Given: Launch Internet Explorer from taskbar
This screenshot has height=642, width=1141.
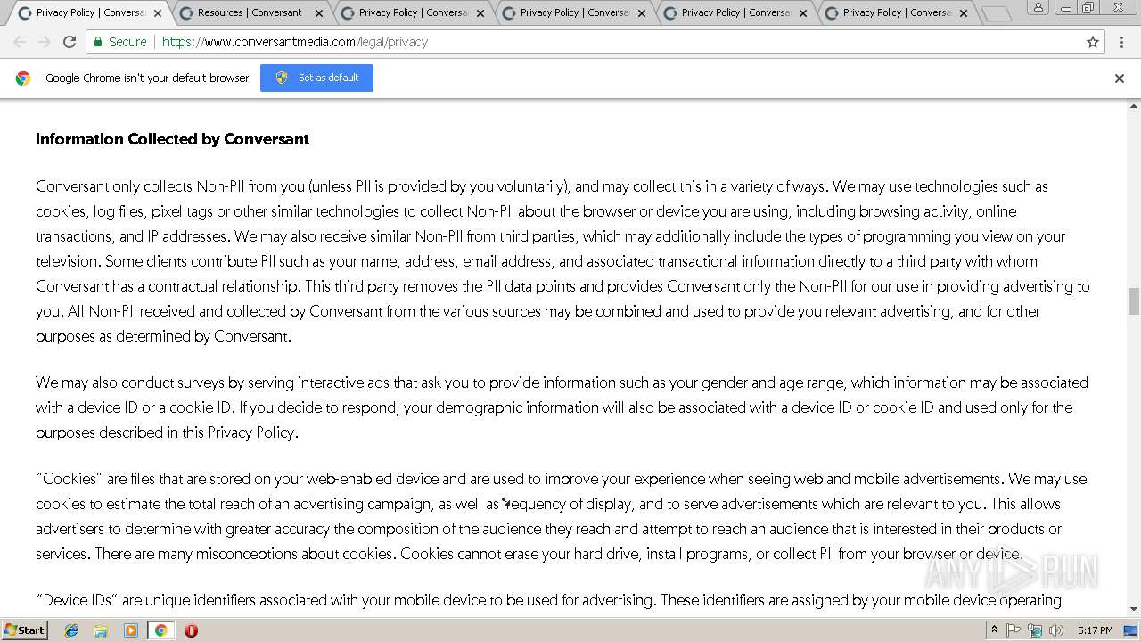Looking at the screenshot, I should pyautogui.click(x=71, y=630).
